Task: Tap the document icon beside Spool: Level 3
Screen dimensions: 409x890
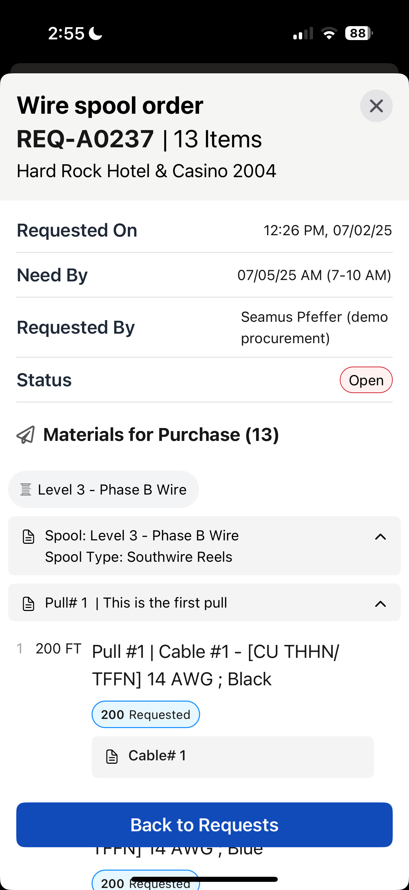Action: 28,537
